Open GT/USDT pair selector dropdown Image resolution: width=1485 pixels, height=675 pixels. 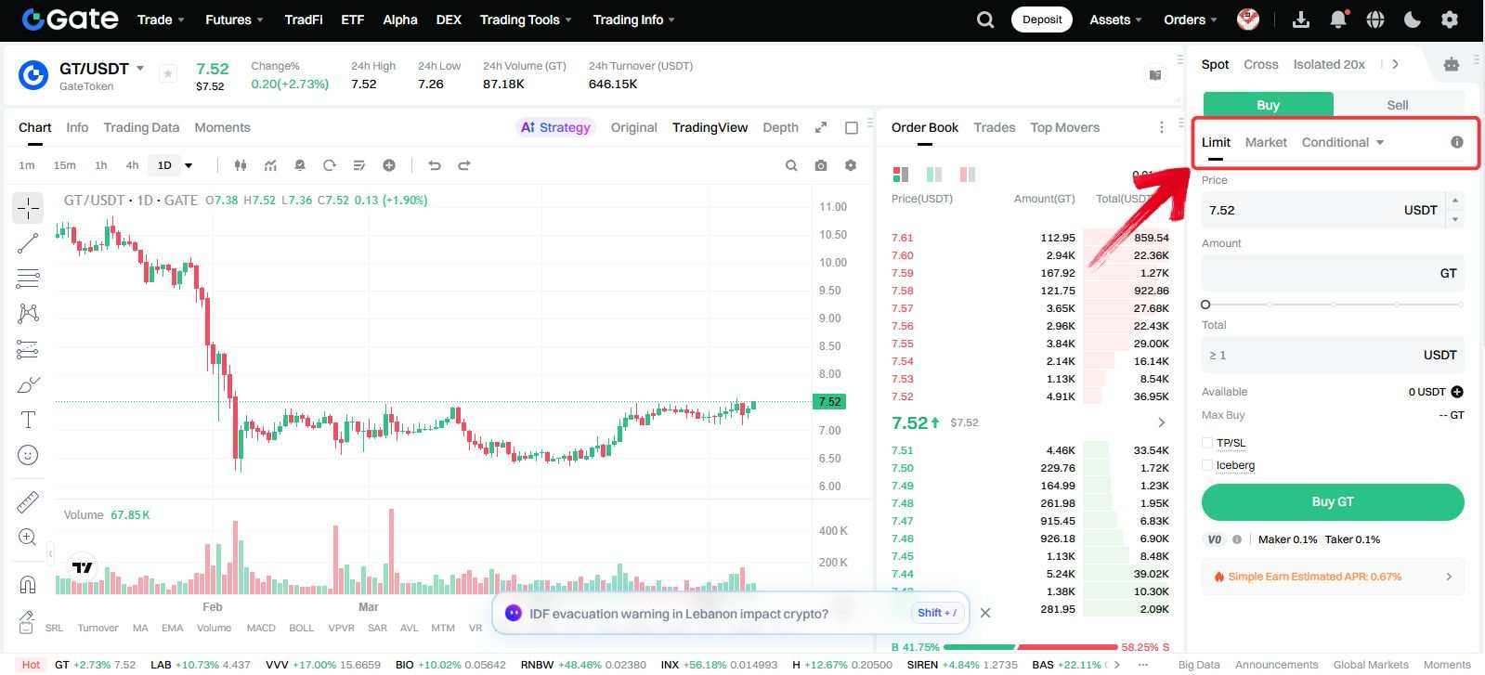tap(140, 68)
